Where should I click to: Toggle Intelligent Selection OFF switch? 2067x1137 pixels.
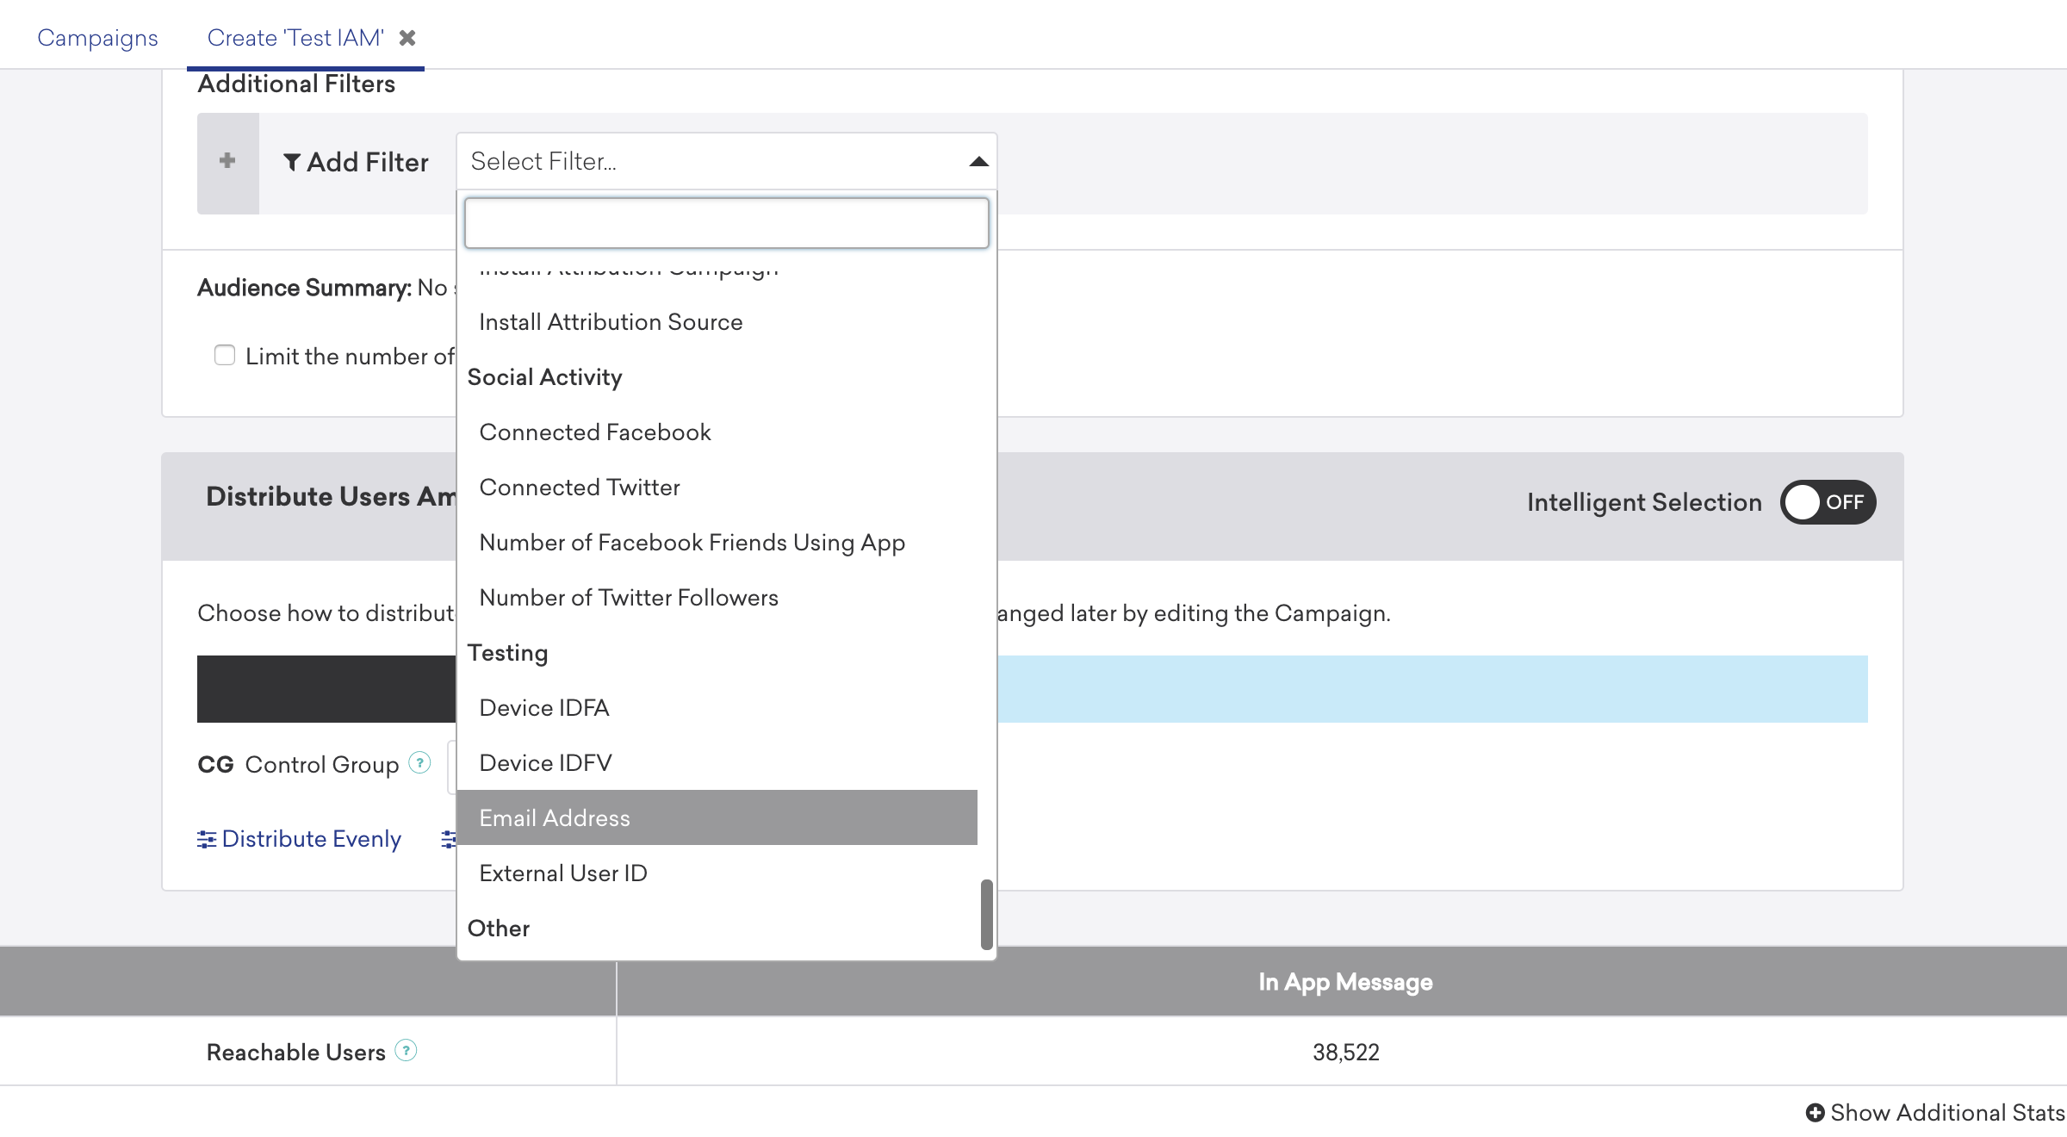click(x=1828, y=501)
